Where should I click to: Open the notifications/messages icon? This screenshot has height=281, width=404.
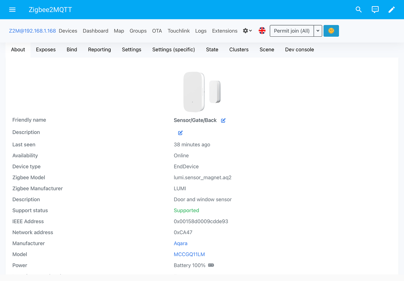[375, 9]
